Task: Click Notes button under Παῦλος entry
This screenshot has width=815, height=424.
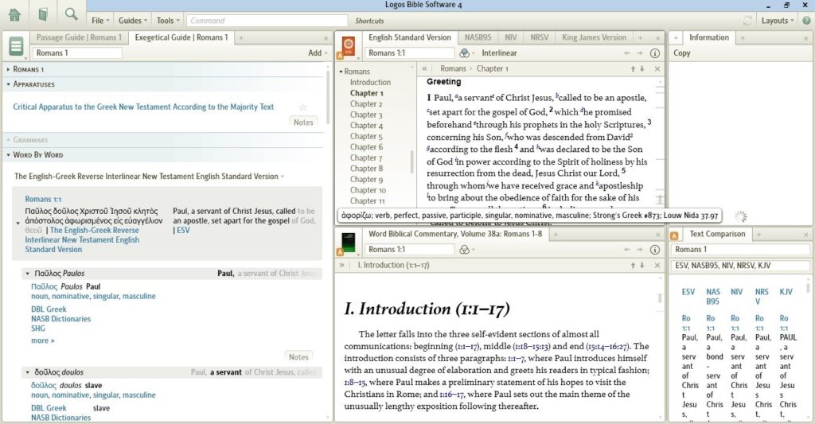Action: point(298,357)
